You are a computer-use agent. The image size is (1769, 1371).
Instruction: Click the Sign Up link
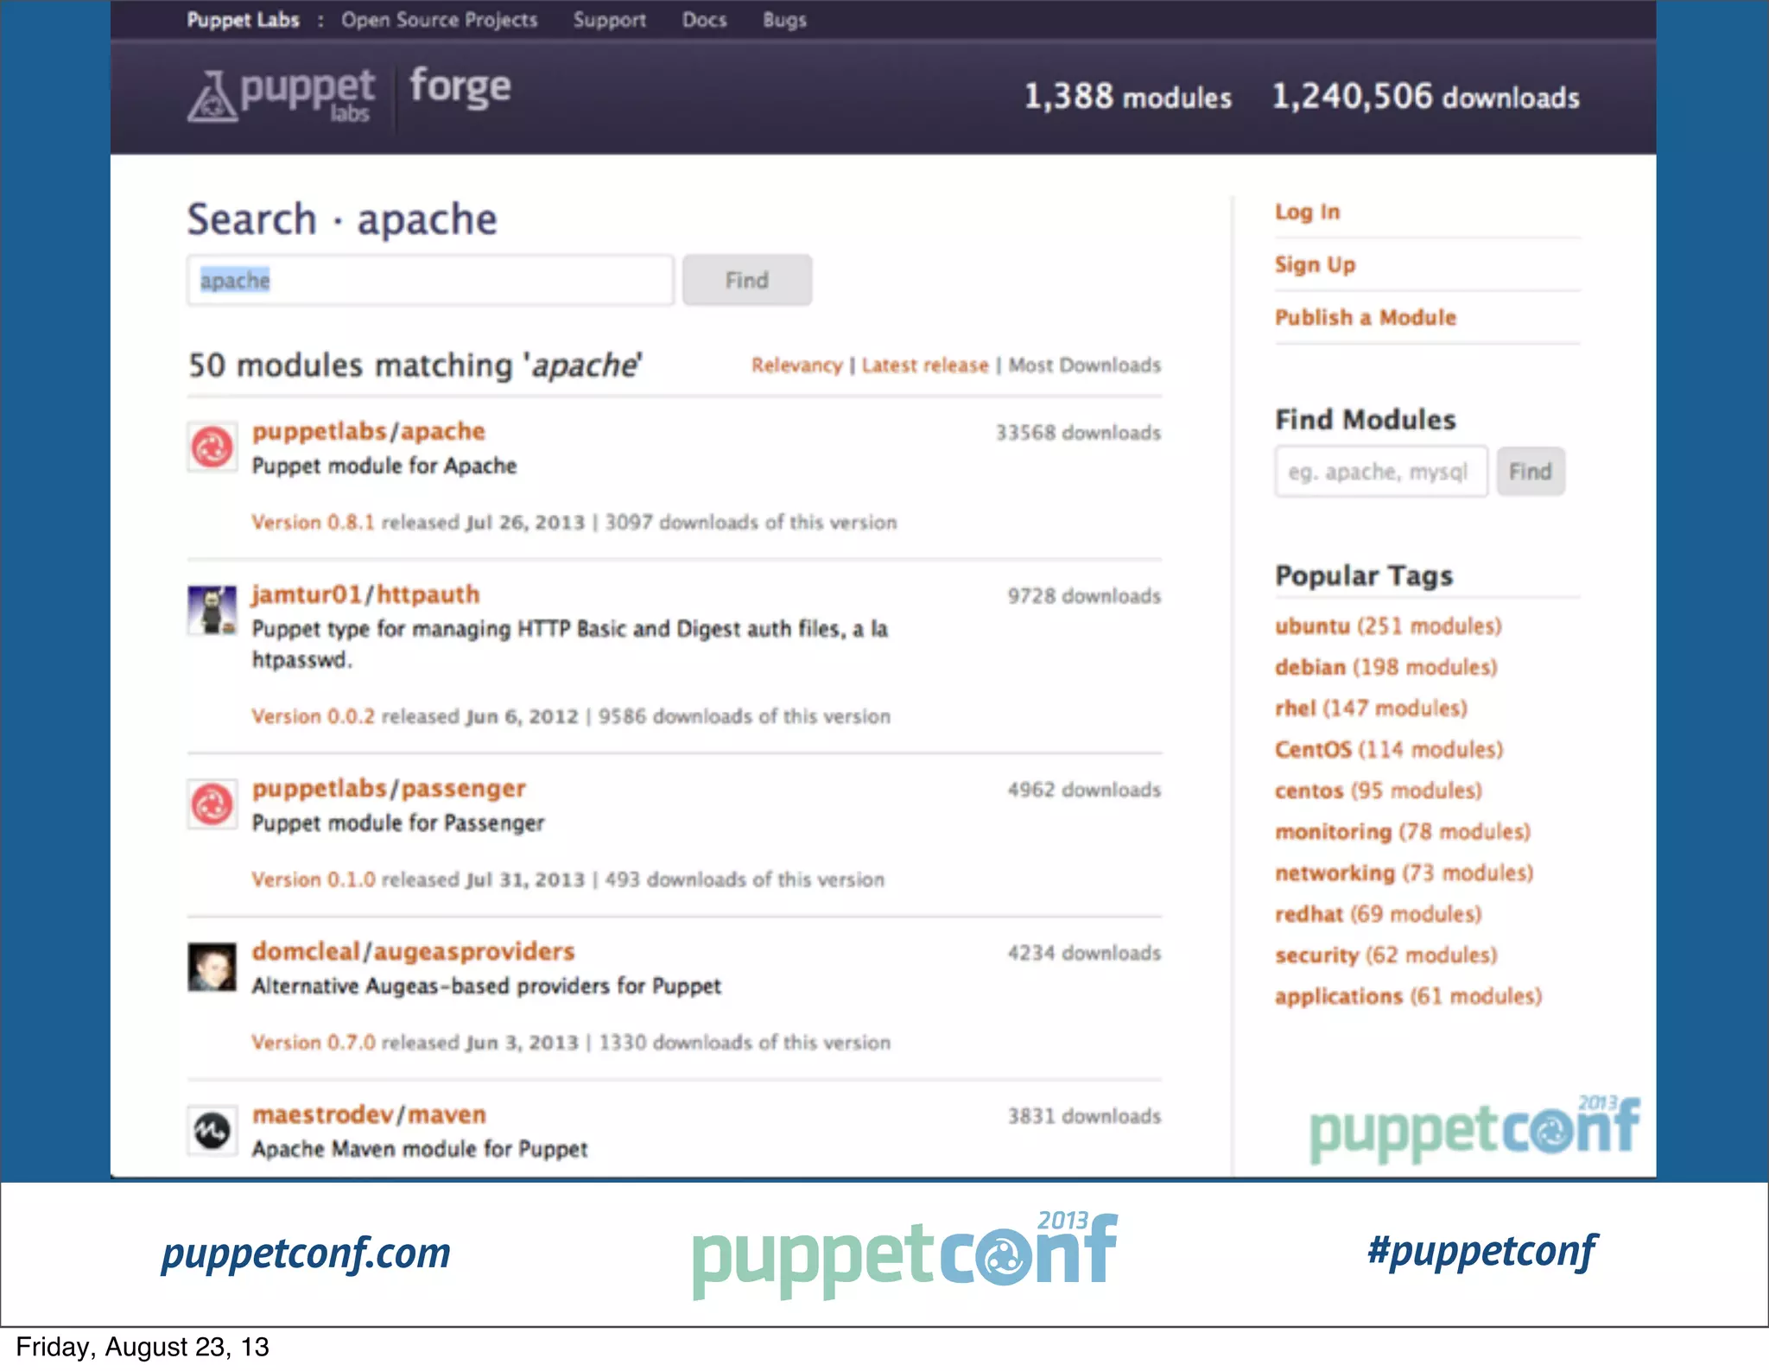pyautogui.click(x=1315, y=264)
